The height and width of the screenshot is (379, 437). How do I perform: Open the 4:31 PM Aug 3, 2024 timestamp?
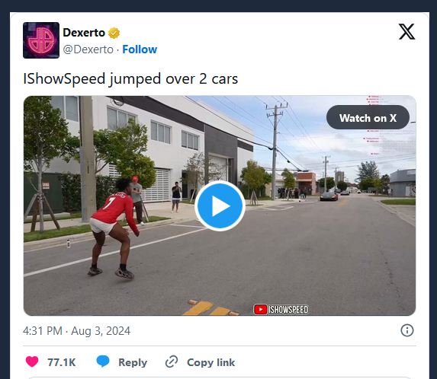(76, 331)
